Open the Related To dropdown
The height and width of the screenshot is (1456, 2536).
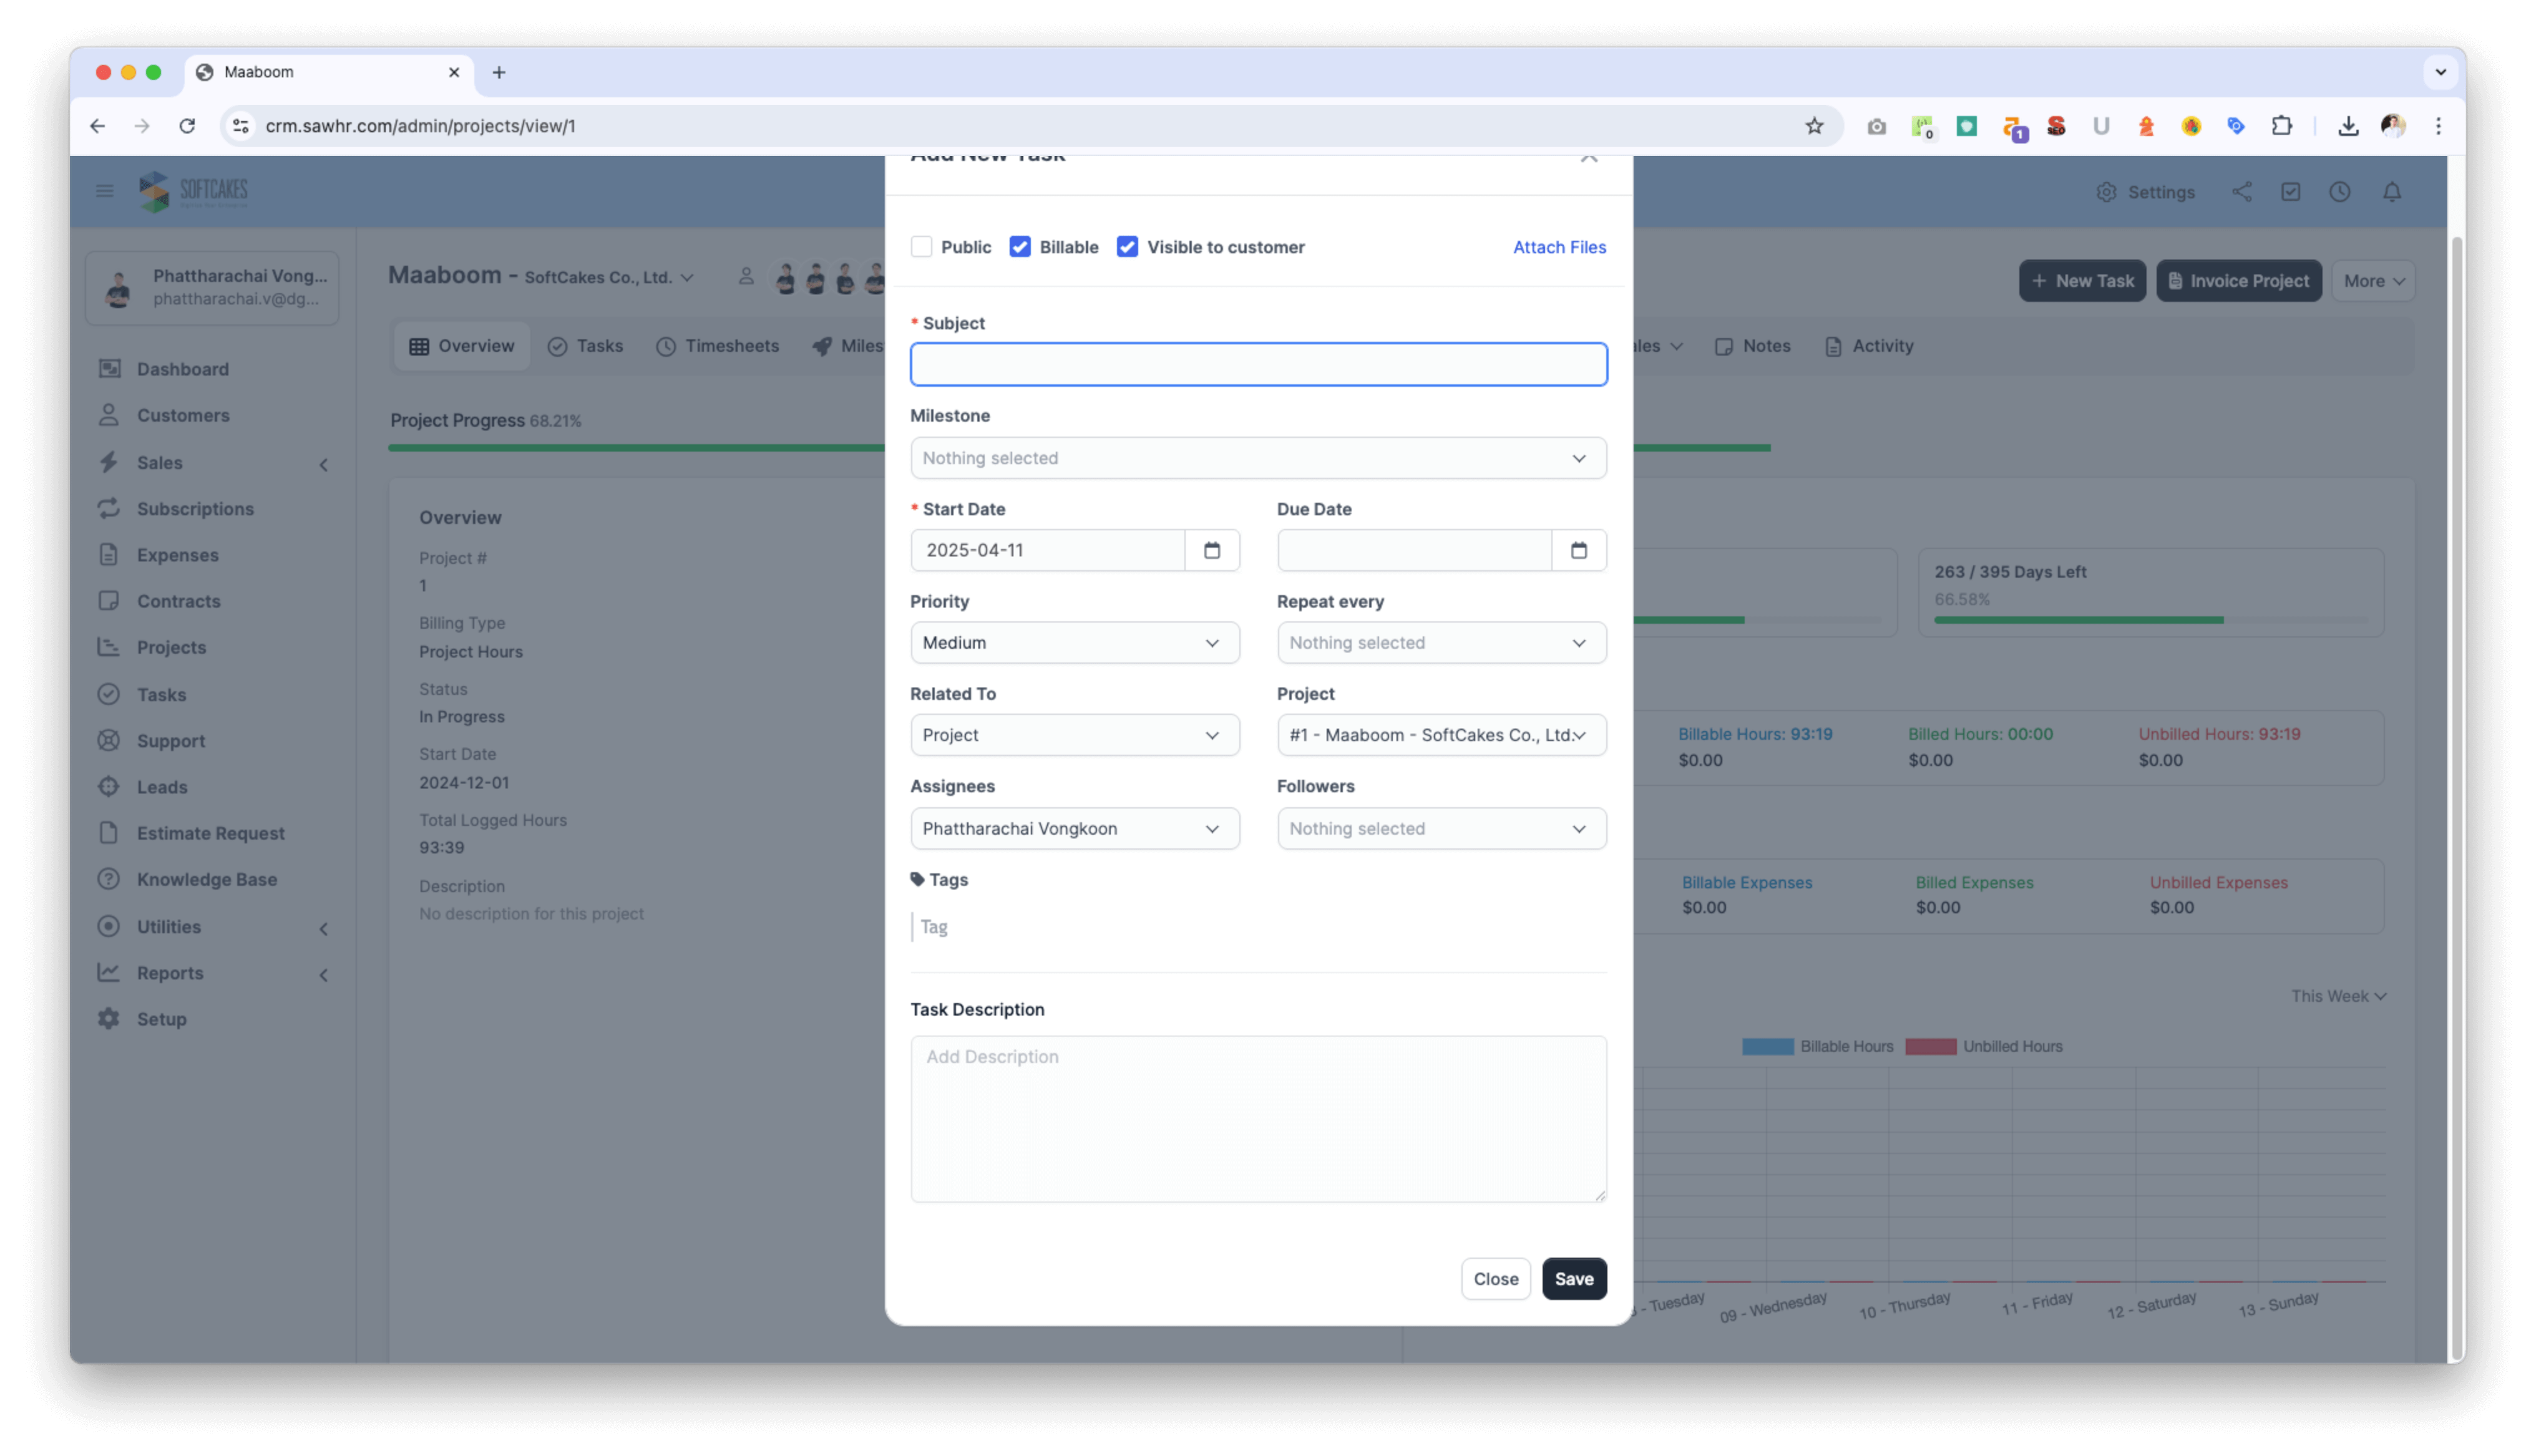coord(1074,735)
